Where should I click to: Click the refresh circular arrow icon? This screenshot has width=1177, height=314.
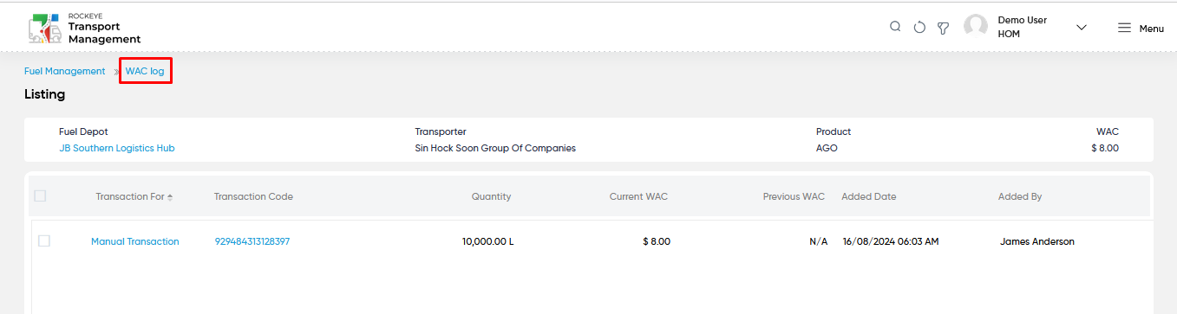click(x=919, y=28)
